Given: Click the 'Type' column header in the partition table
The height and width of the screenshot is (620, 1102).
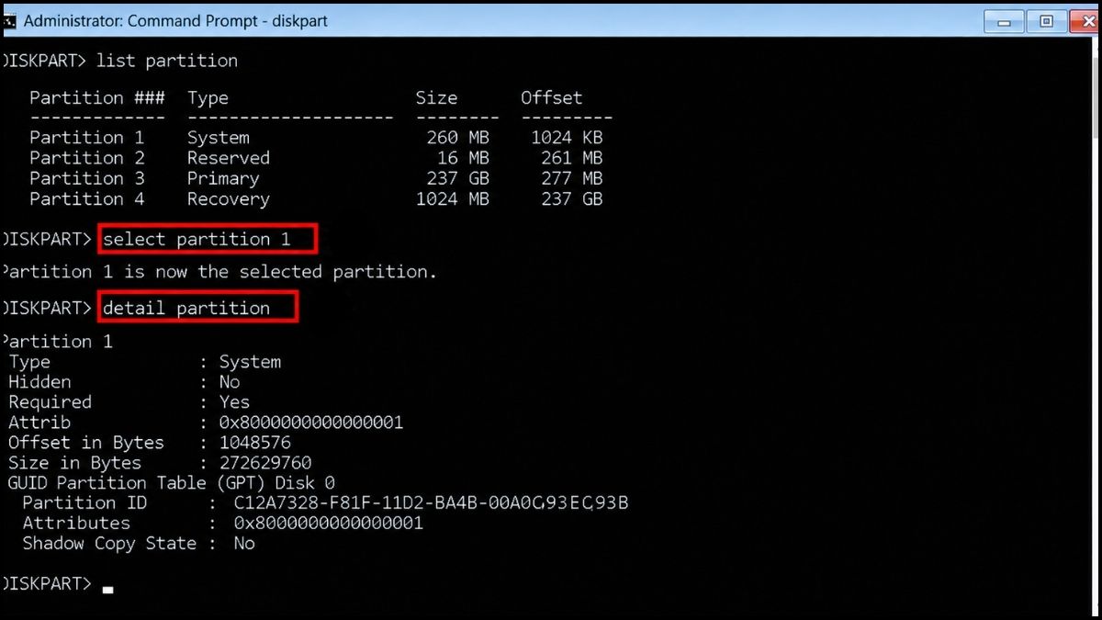Looking at the screenshot, I should click(208, 97).
